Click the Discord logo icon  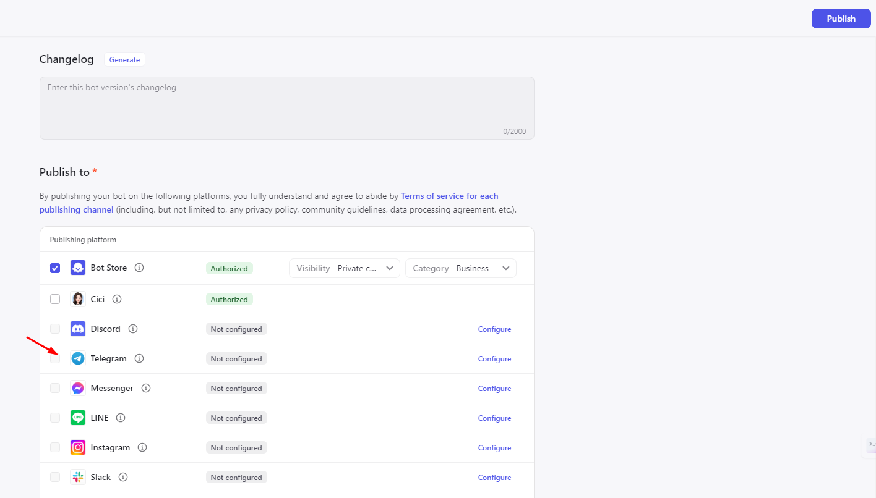(78, 329)
